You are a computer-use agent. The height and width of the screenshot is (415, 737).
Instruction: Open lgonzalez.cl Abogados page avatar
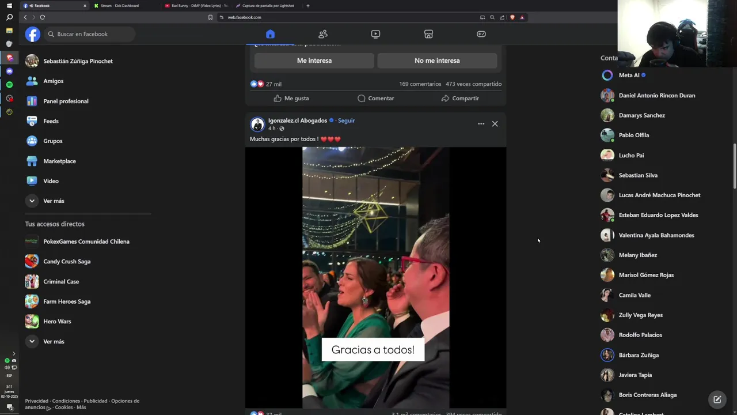[257, 124]
